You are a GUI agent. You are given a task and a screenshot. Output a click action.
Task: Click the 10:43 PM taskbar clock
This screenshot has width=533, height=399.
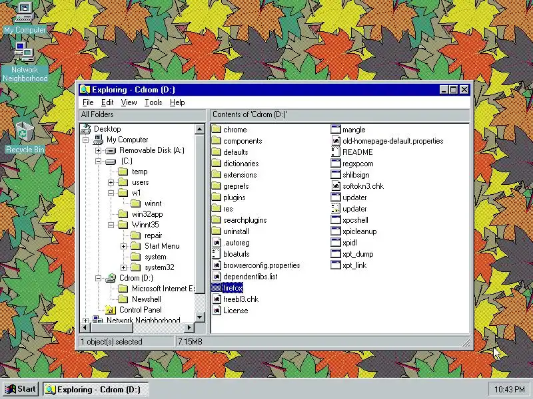click(509, 389)
